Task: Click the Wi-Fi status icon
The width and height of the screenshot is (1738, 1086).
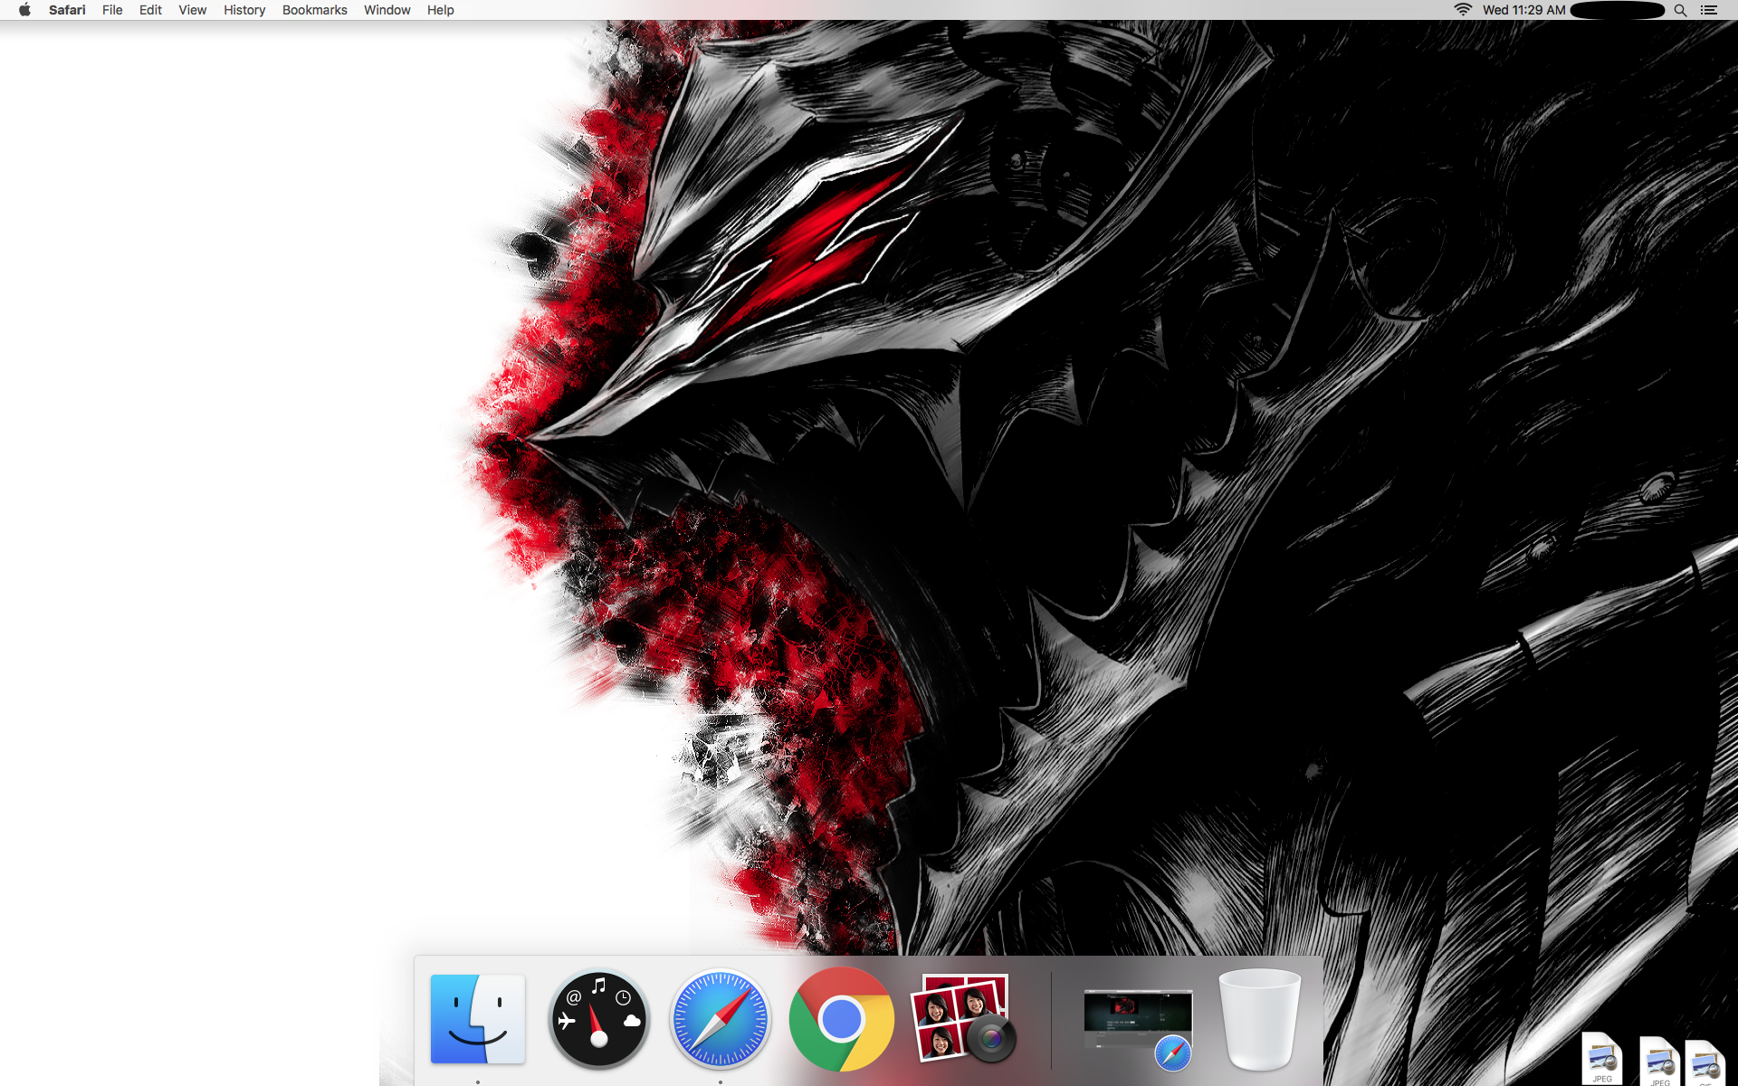Action: pos(1462,10)
